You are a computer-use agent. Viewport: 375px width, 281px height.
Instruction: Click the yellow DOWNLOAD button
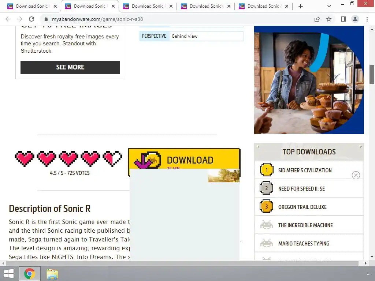184,159
